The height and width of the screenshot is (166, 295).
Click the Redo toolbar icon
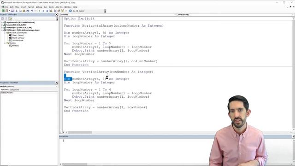click(x=35, y=11)
